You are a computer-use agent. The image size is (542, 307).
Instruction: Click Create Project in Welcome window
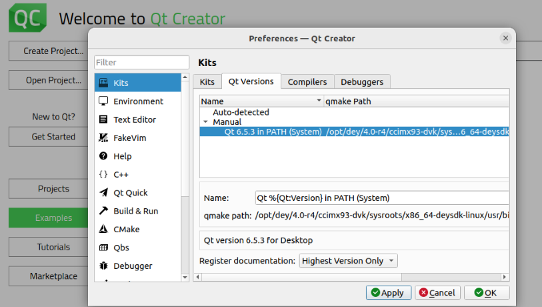tap(49, 51)
